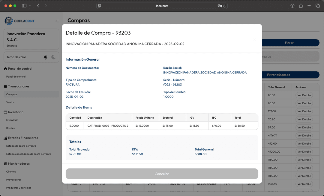The image size is (324, 196).
Task: Open the Safari downloads icon
Action: [x=292, y=5]
